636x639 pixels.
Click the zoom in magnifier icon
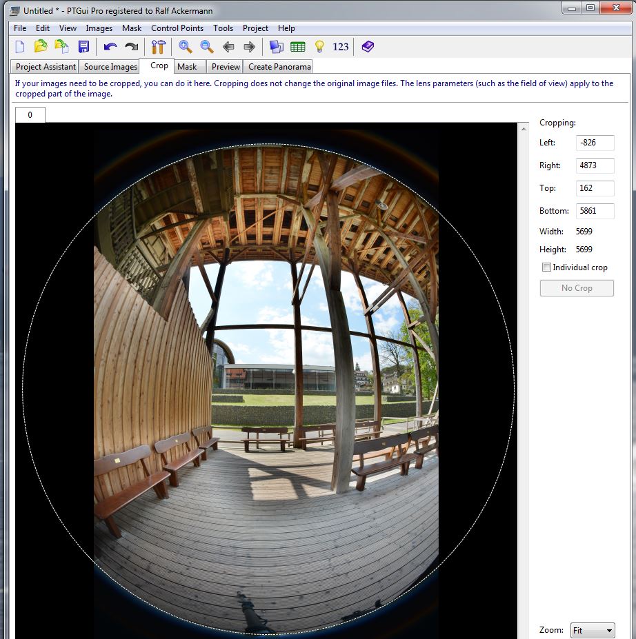coord(186,47)
